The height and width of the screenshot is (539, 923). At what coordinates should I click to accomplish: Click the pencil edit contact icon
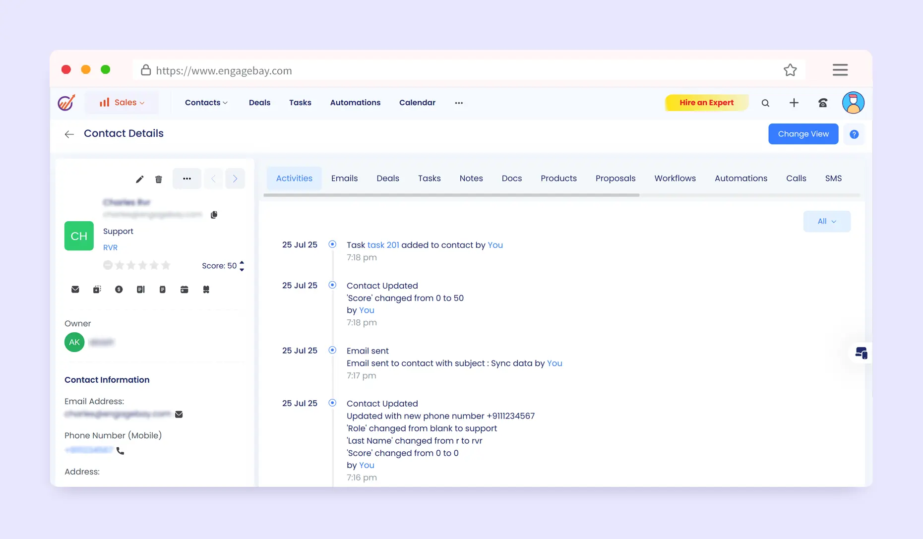139,179
